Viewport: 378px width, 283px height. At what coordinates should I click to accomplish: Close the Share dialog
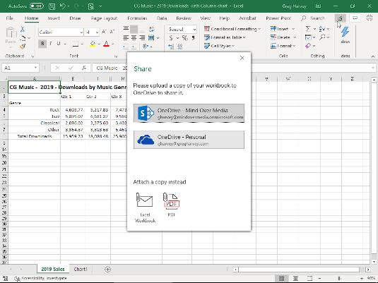coord(242,58)
